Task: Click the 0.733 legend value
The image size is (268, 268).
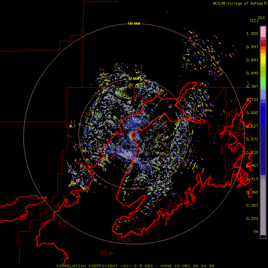Action: click(252, 100)
